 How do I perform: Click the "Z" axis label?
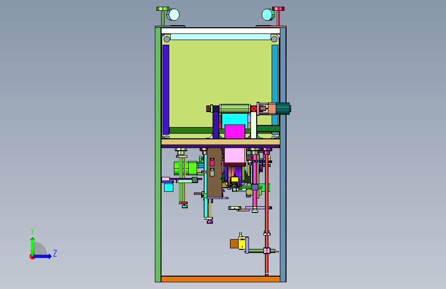tap(55, 253)
